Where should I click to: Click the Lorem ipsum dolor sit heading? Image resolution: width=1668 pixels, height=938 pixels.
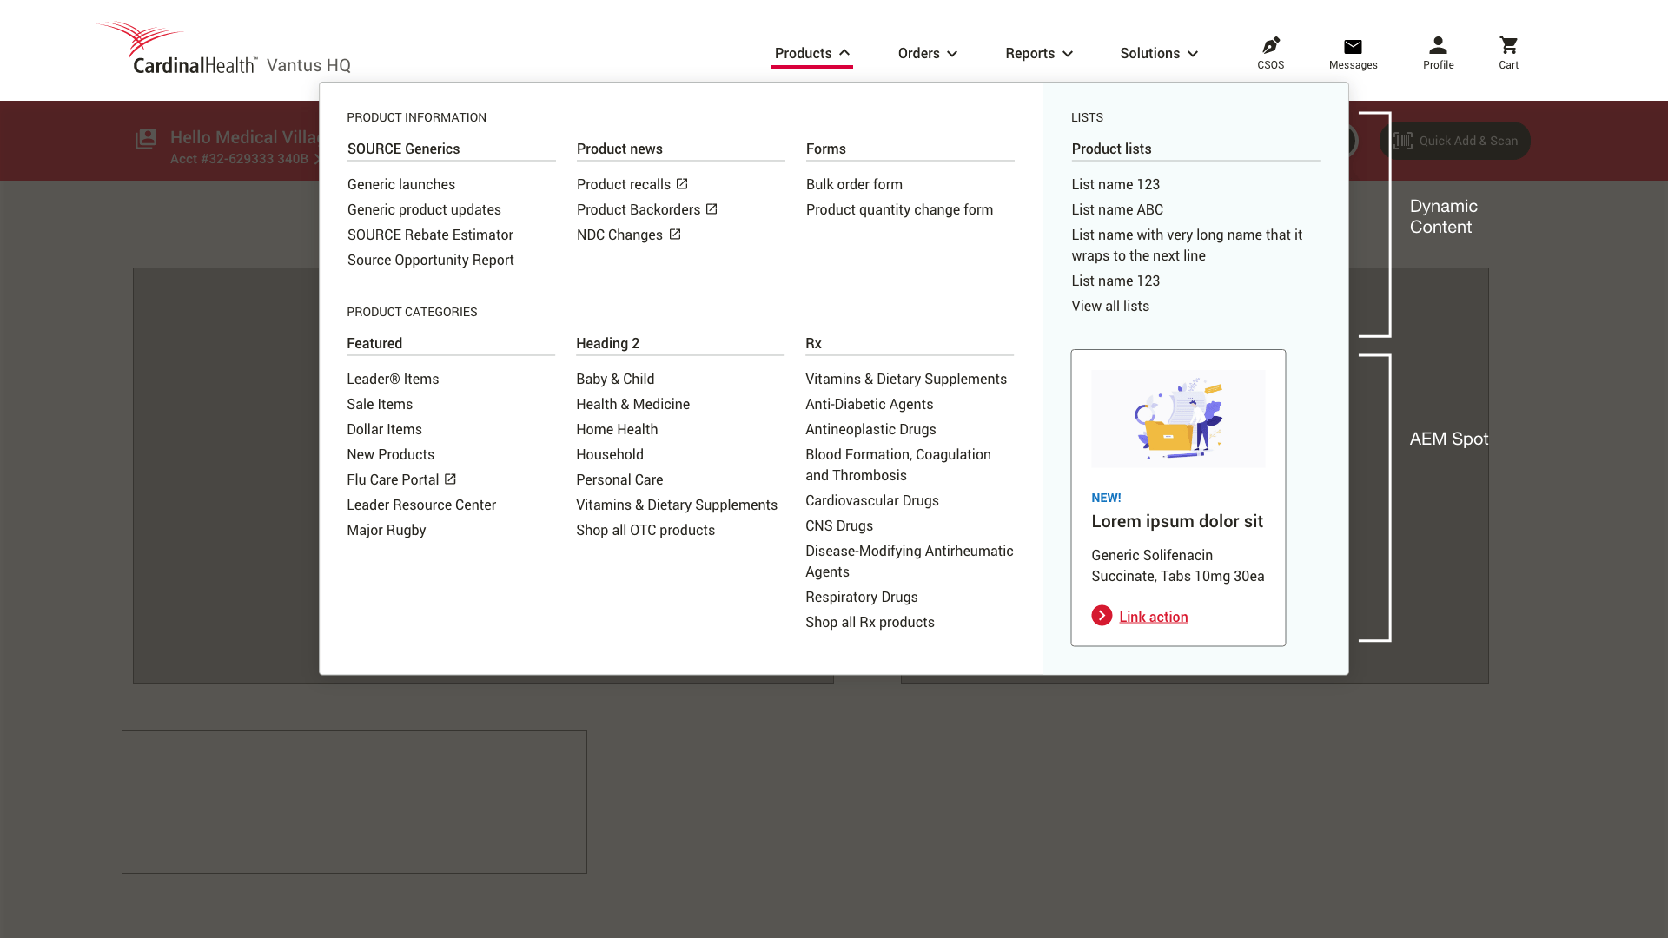pyautogui.click(x=1177, y=521)
